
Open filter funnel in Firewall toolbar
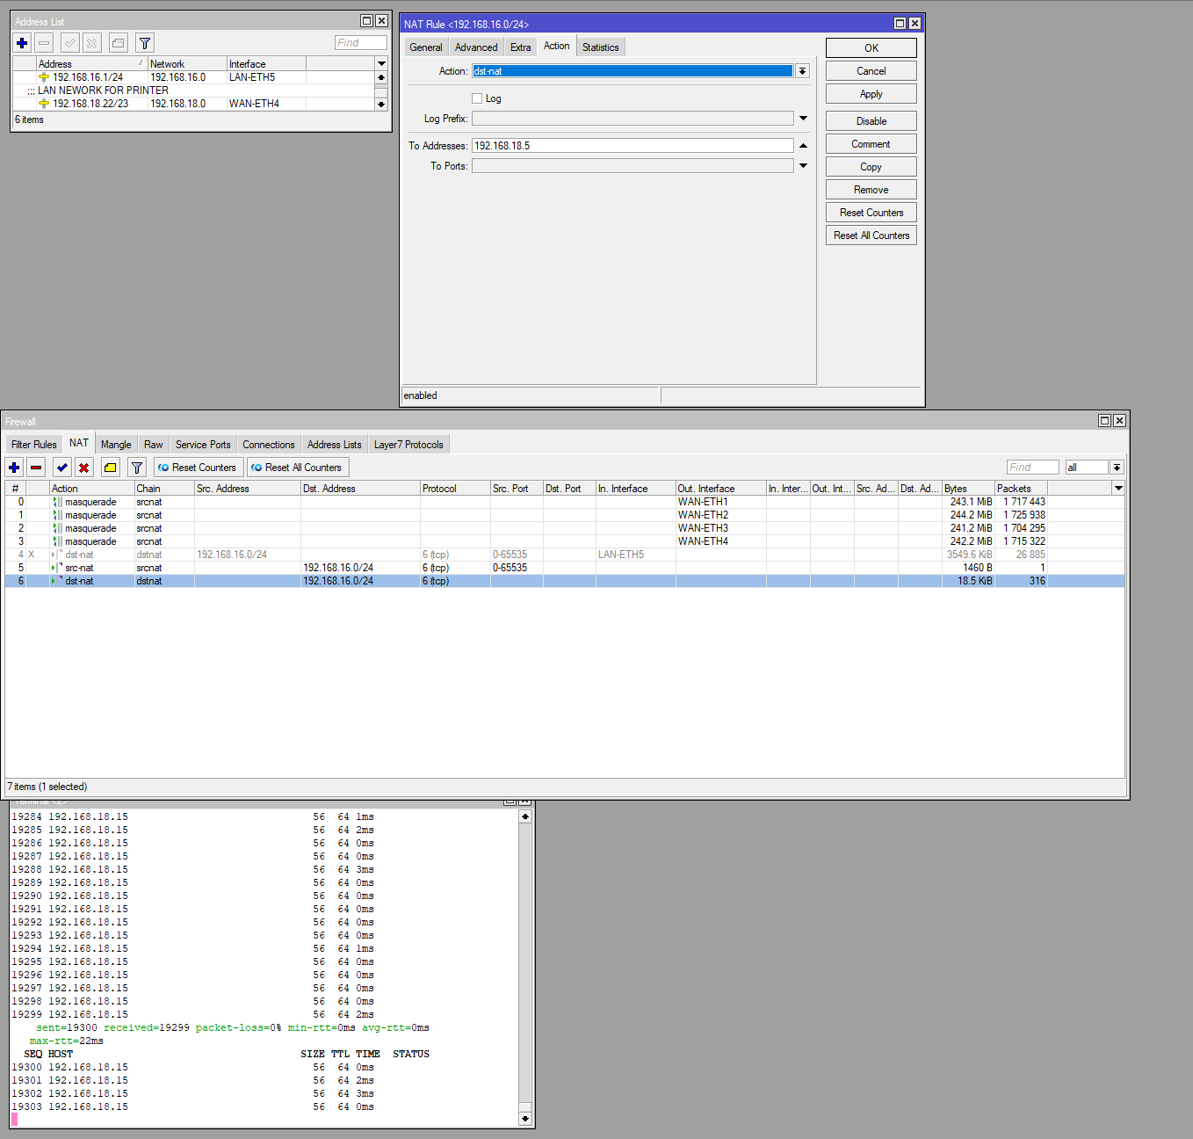137,468
